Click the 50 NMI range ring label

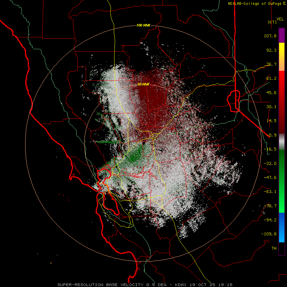click(x=143, y=85)
